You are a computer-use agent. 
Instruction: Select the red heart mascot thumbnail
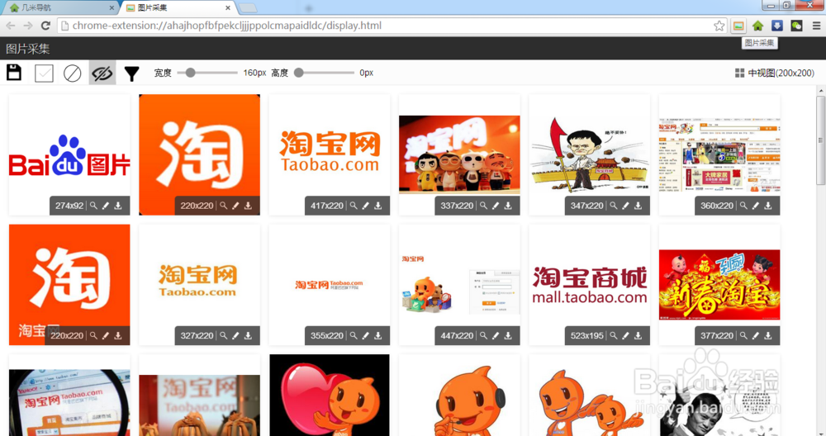pyautogui.click(x=330, y=395)
